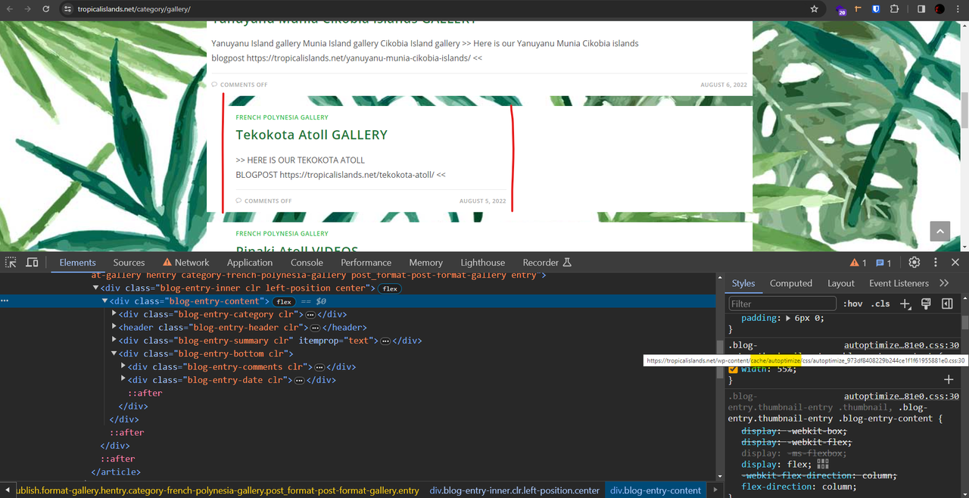The image size is (969, 498).
Task: Open the Bitwarden shield extension
Action: click(x=876, y=9)
